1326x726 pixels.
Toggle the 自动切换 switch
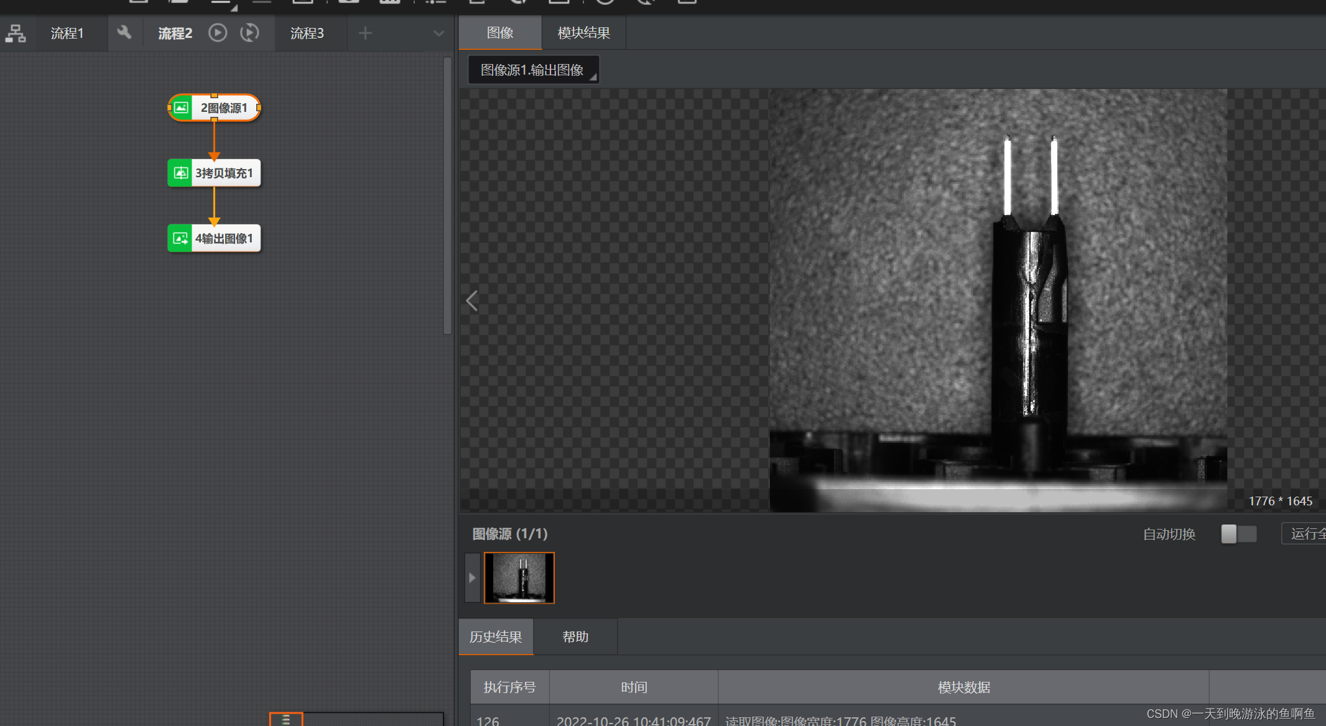[1238, 534]
